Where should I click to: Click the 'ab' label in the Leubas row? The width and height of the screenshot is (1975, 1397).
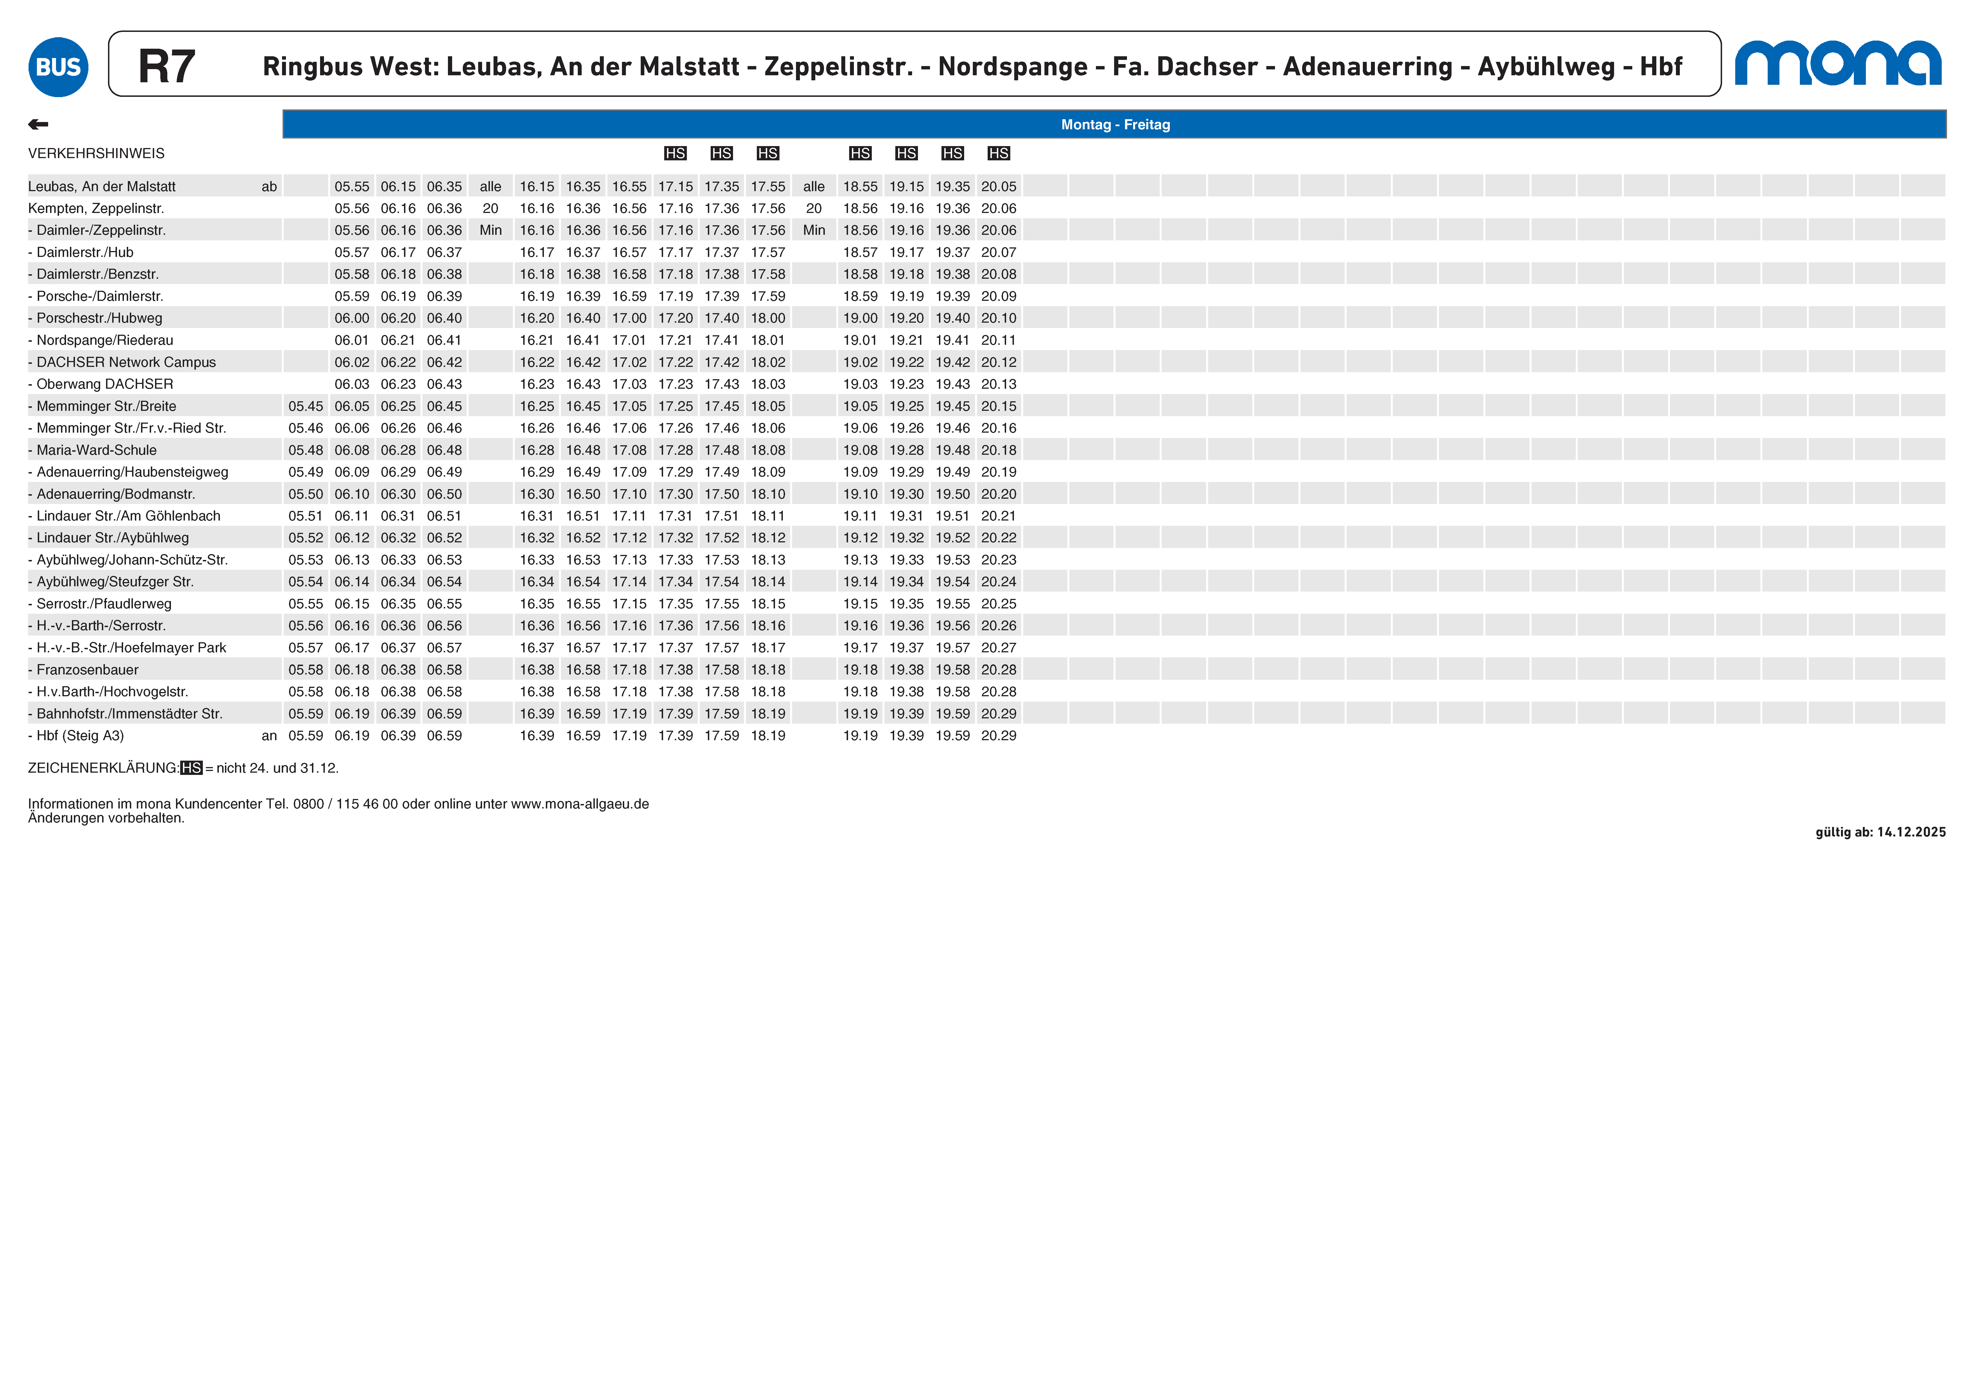[269, 187]
